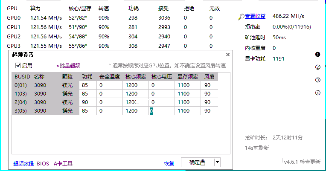Click 恢复 to restore settings
The width and height of the screenshot is (326, 171).
[x=169, y=163]
